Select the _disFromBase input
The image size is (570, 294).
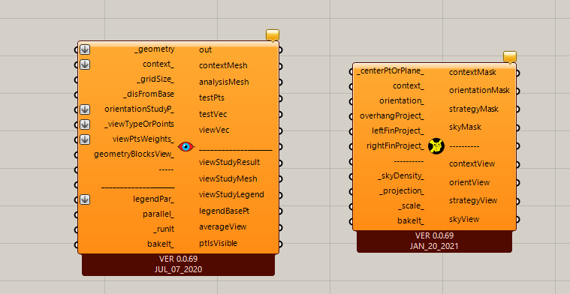click(149, 94)
